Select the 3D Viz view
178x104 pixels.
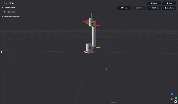139,8
